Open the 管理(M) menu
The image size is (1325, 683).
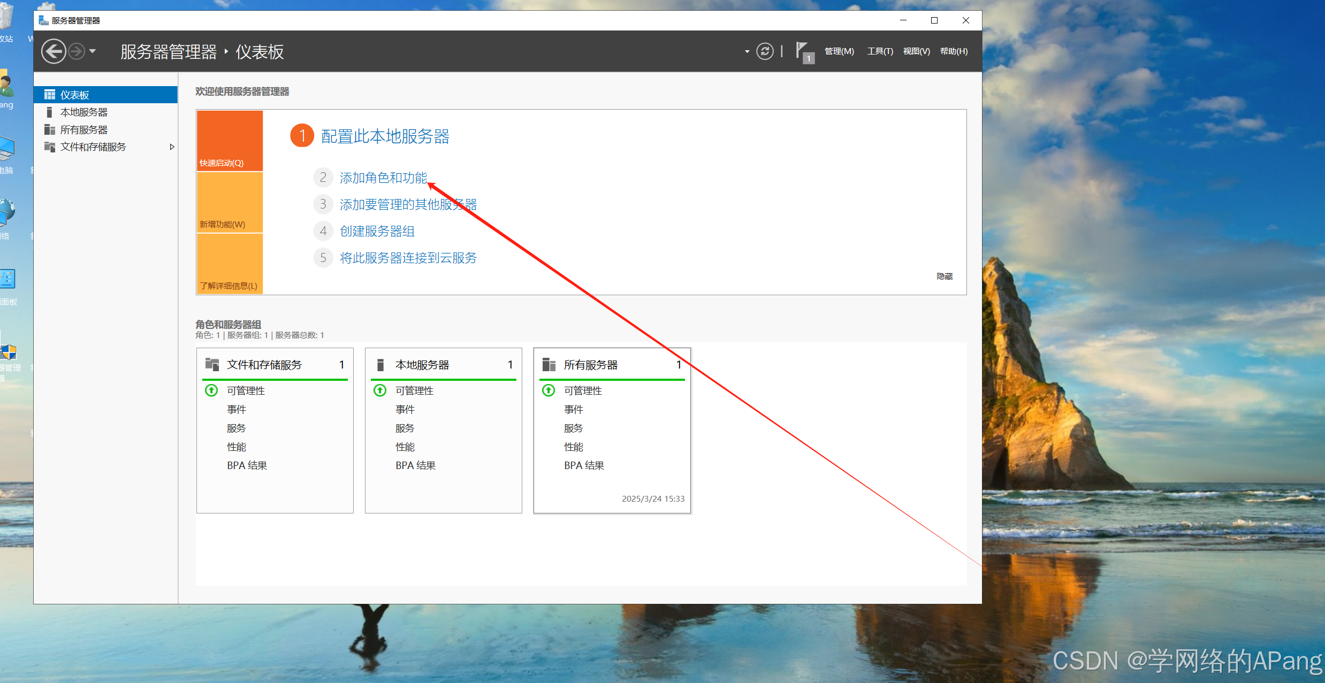pos(839,51)
